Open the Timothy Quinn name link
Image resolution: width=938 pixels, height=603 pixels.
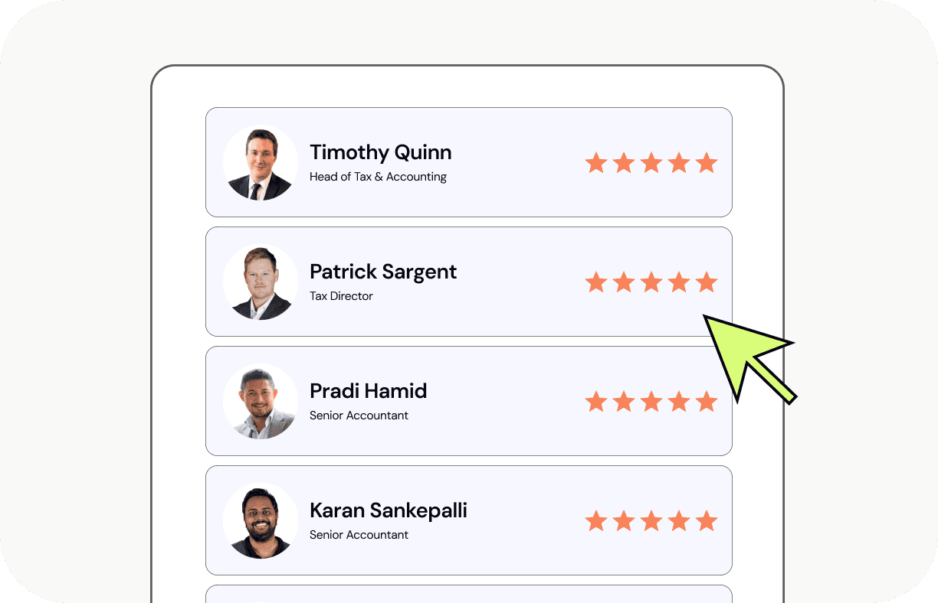380,152
